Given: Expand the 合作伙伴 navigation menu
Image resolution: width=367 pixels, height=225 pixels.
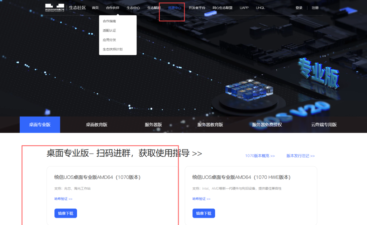Looking at the screenshot, I should 113,8.
